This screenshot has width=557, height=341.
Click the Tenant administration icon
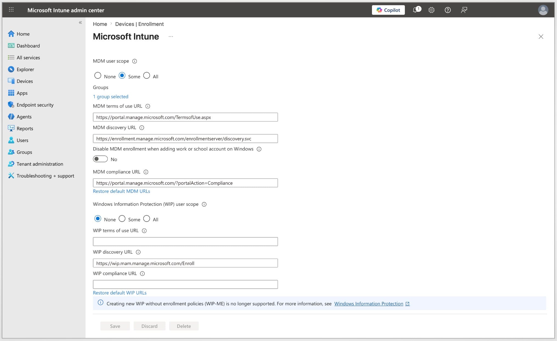11,164
